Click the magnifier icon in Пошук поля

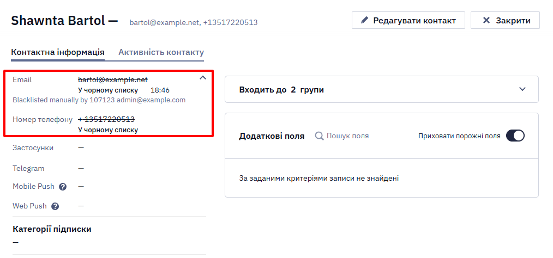pyautogui.click(x=319, y=136)
